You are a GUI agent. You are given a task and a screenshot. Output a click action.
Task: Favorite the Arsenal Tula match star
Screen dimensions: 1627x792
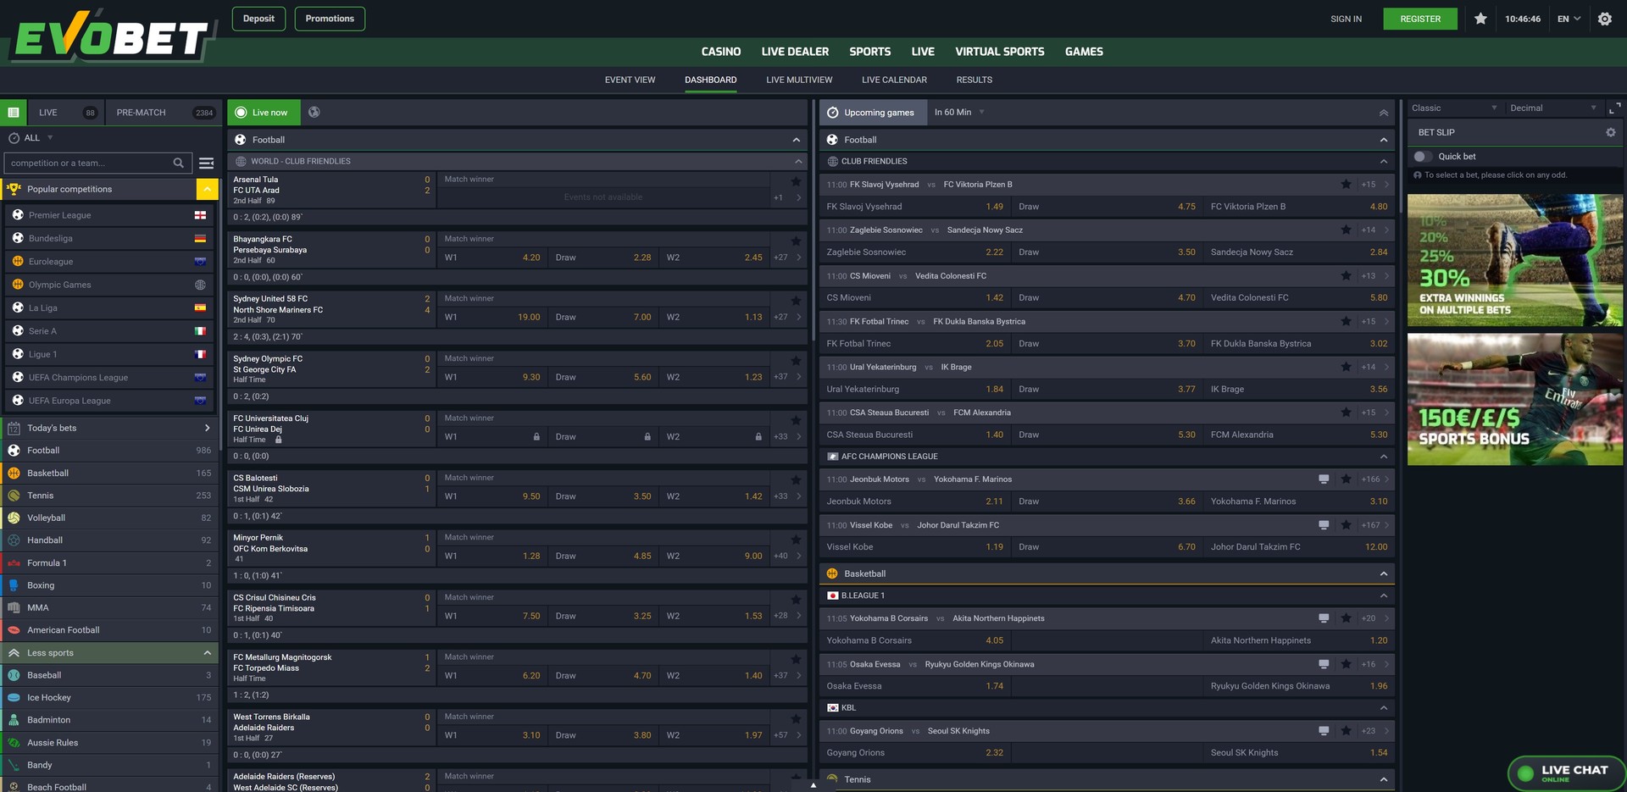(x=796, y=181)
